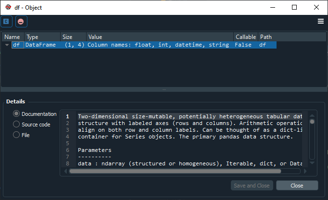Click the horizontal scrollbar left arrow

click(65, 171)
